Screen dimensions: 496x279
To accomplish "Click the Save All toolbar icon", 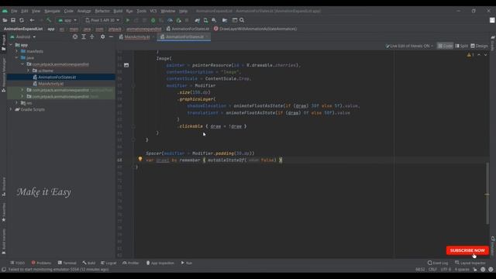I will [x=13, y=20].
